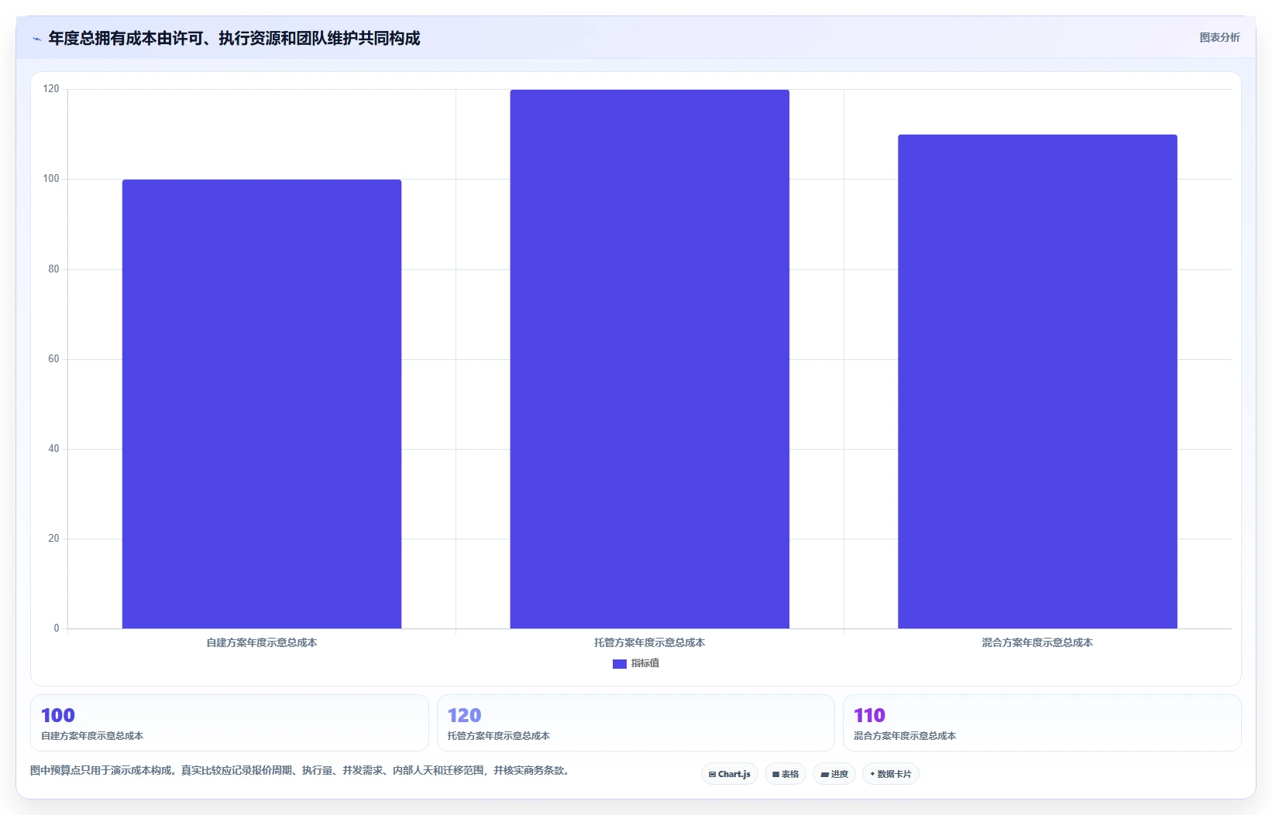Click the x-axis label 自建方案年度示意总成本
This screenshot has height=815, width=1272.
262,642
